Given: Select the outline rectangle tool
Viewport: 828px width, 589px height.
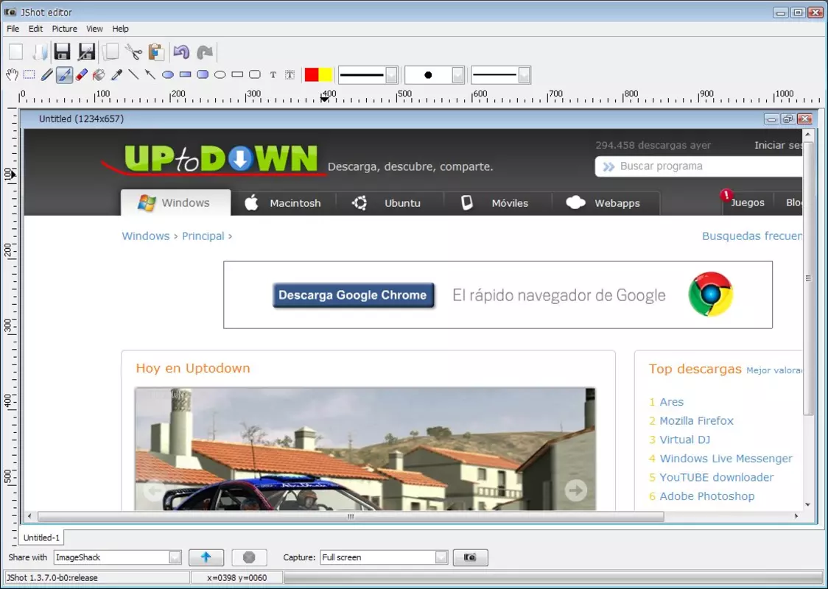Looking at the screenshot, I should click(x=238, y=75).
